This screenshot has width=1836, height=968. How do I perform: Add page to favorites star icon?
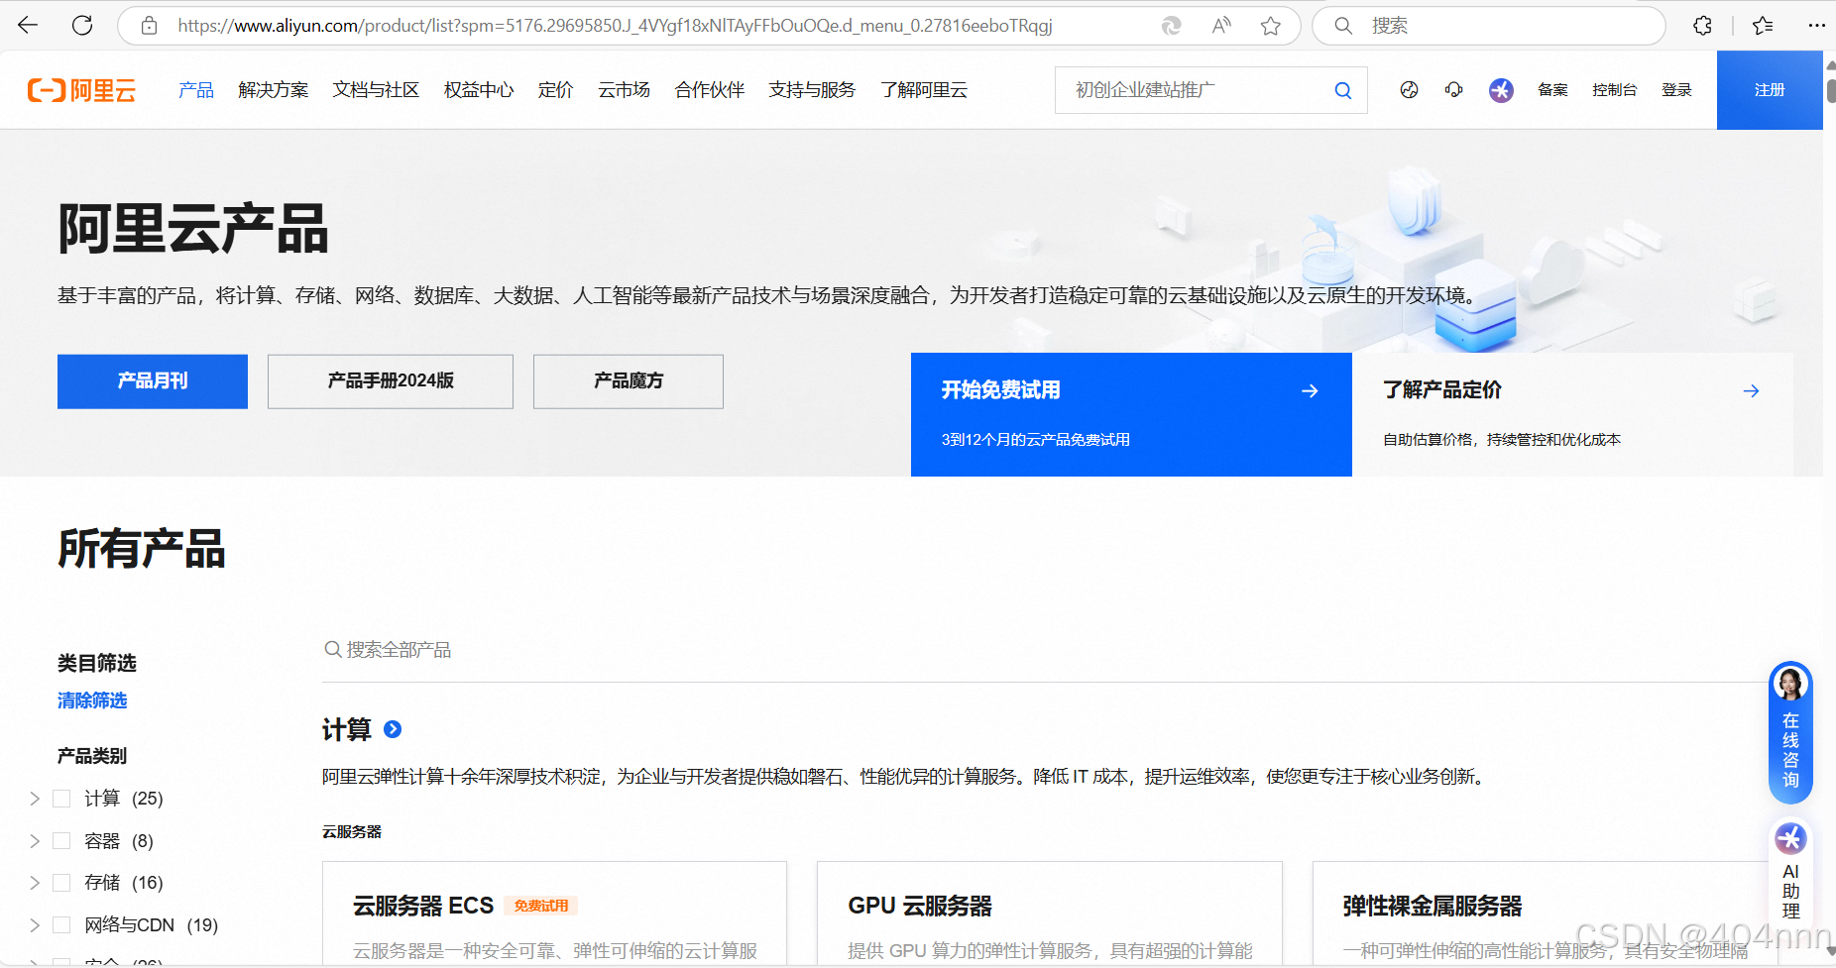[1271, 26]
